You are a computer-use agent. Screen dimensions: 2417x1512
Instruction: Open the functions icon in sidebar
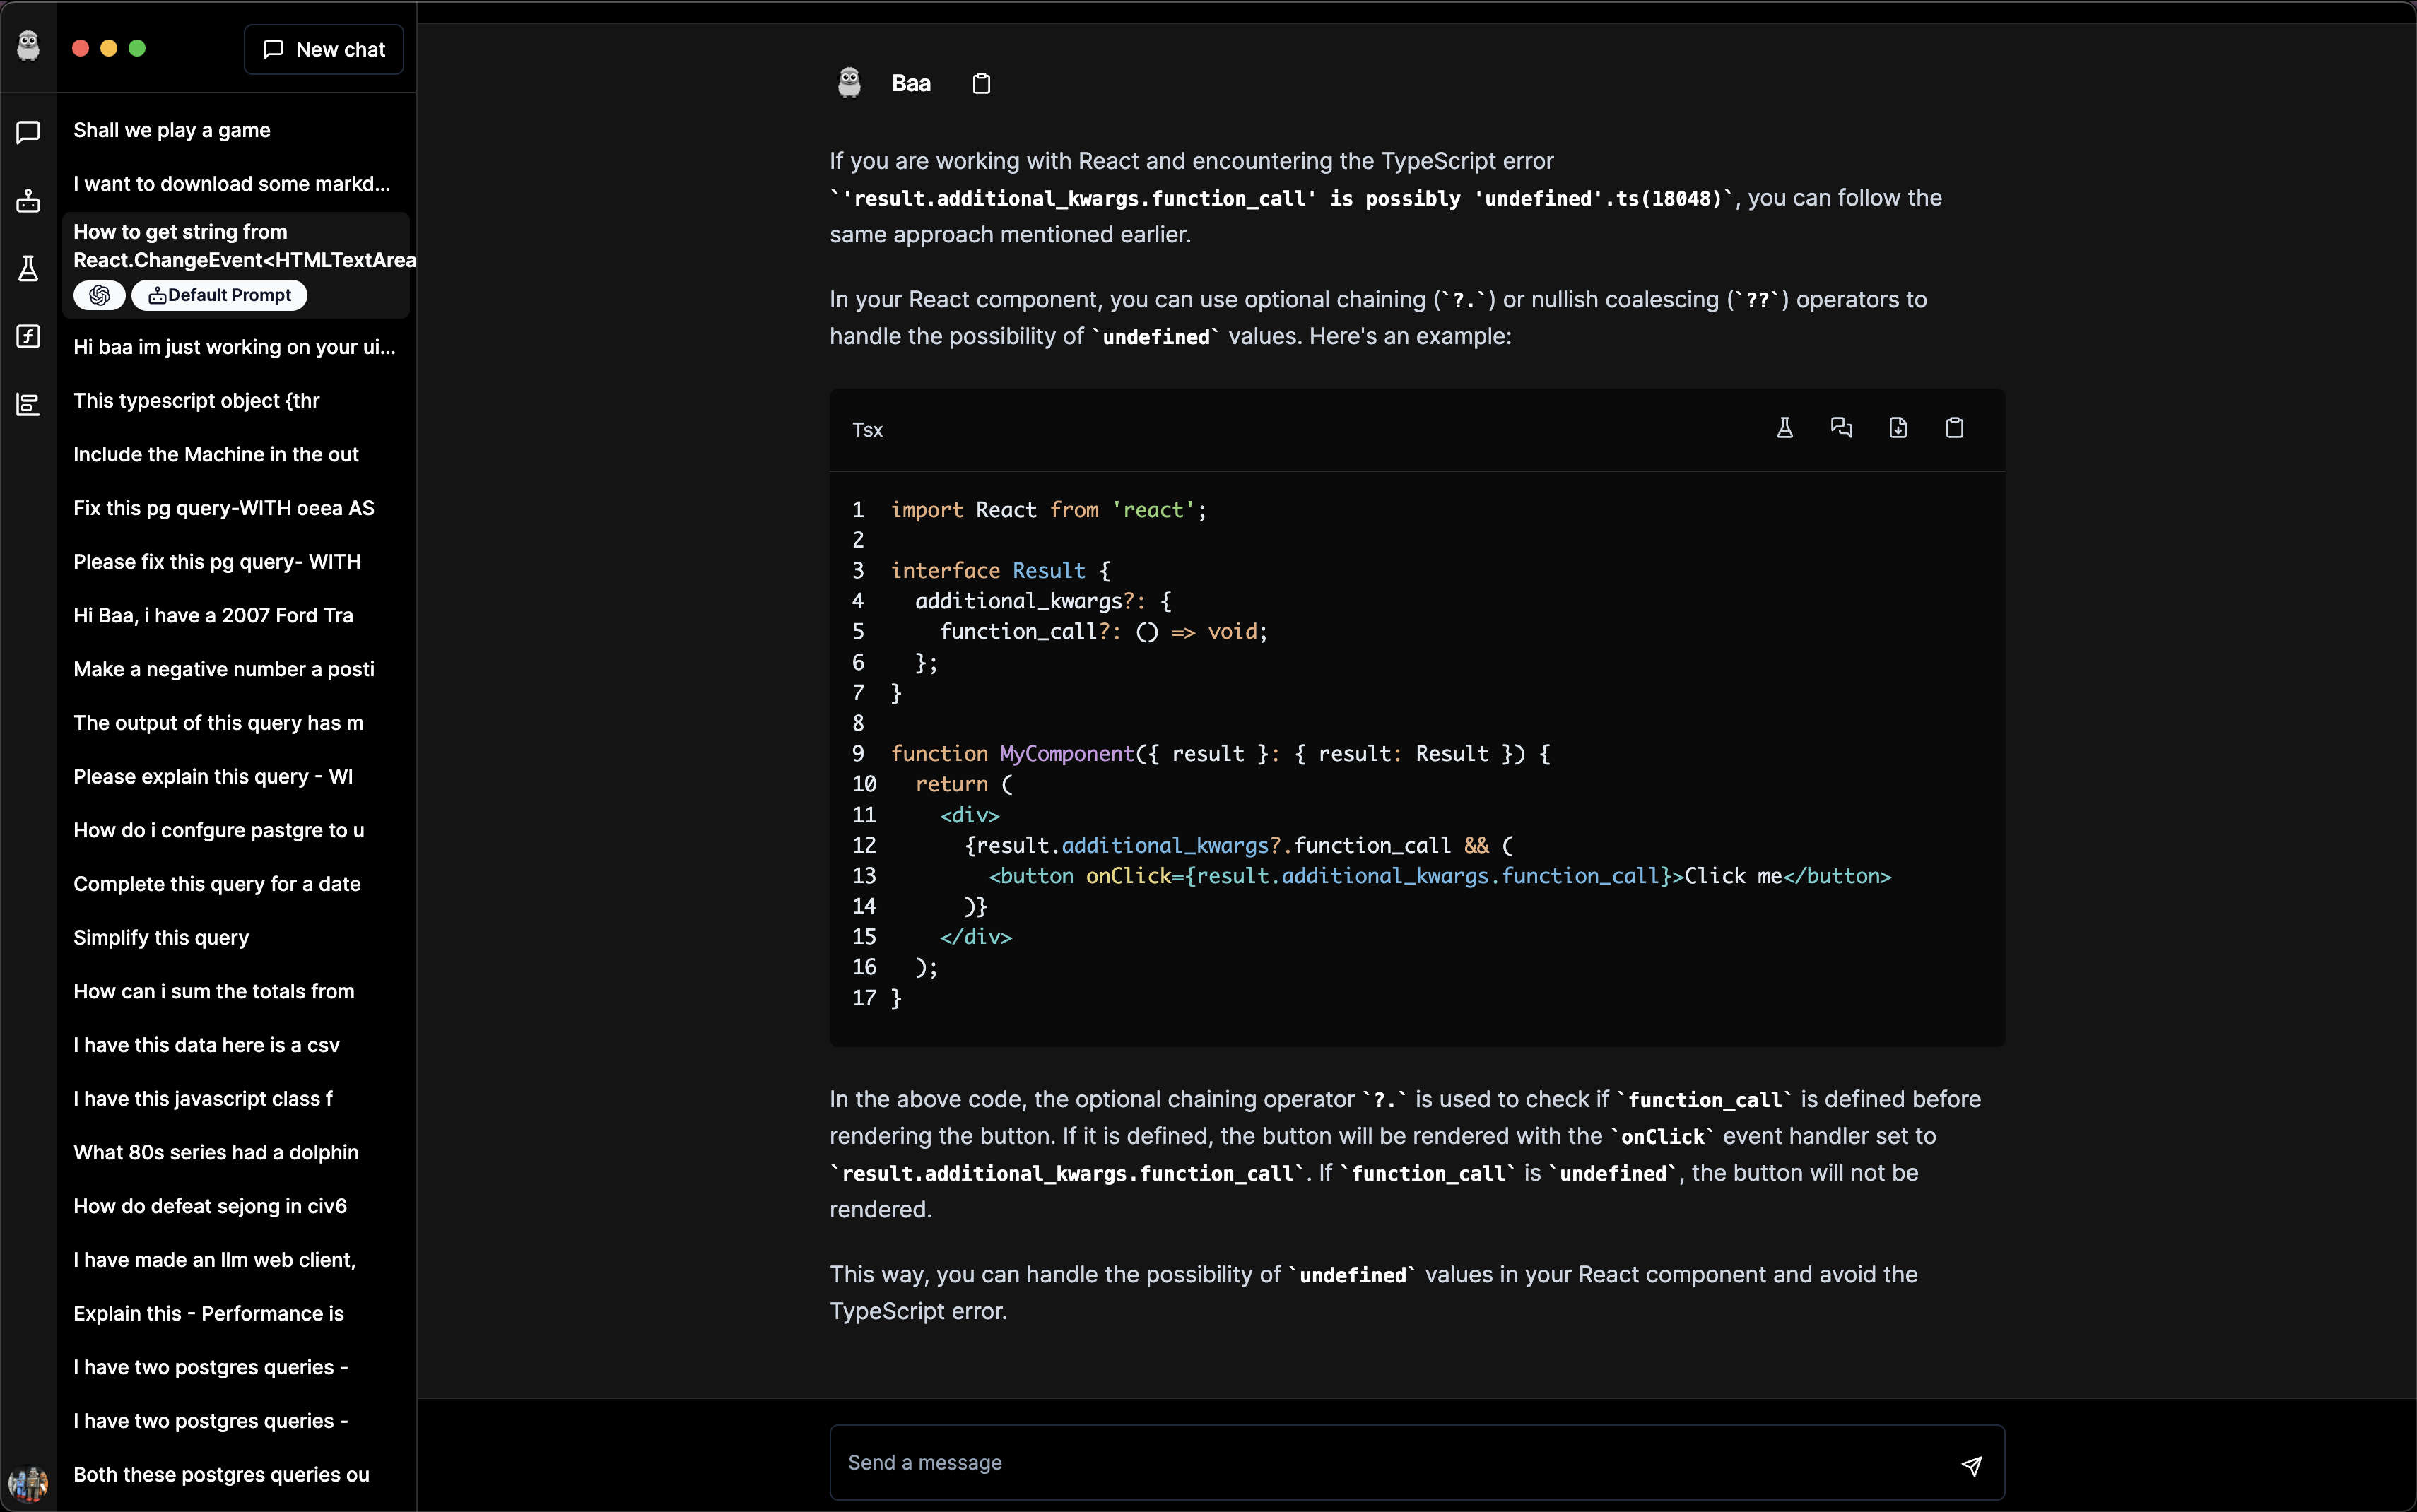(x=28, y=336)
